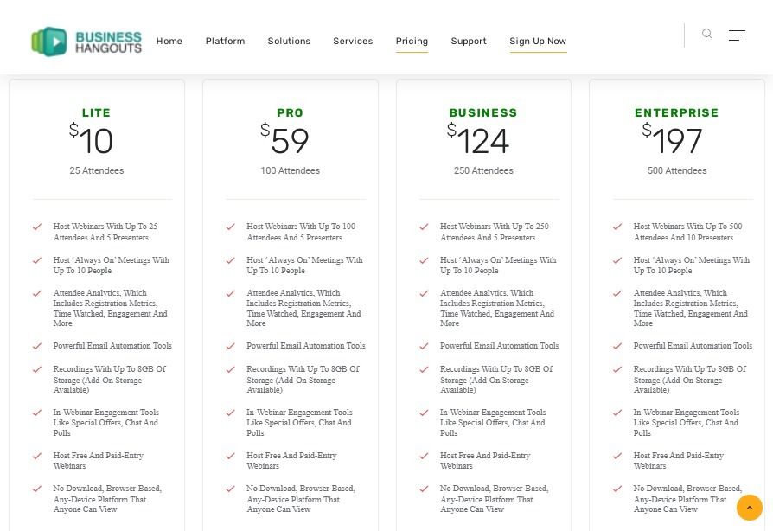Click the BUSINESS plan $124 price

[x=478, y=138]
